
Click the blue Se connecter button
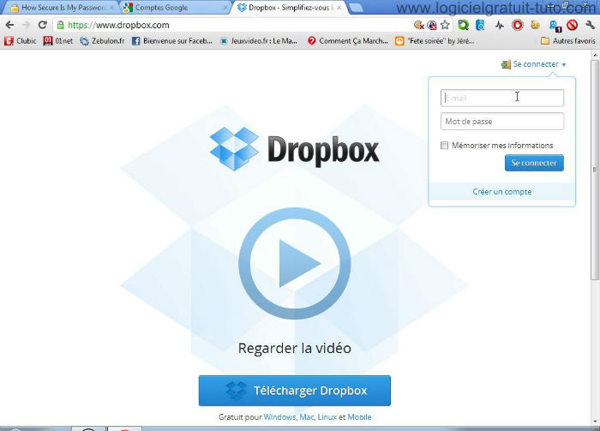pyautogui.click(x=534, y=163)
